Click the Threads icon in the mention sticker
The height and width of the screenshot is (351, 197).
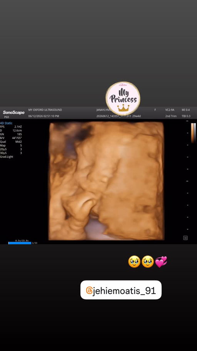pos(89,290)
